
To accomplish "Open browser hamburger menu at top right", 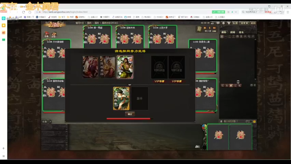I will (288, 12).
